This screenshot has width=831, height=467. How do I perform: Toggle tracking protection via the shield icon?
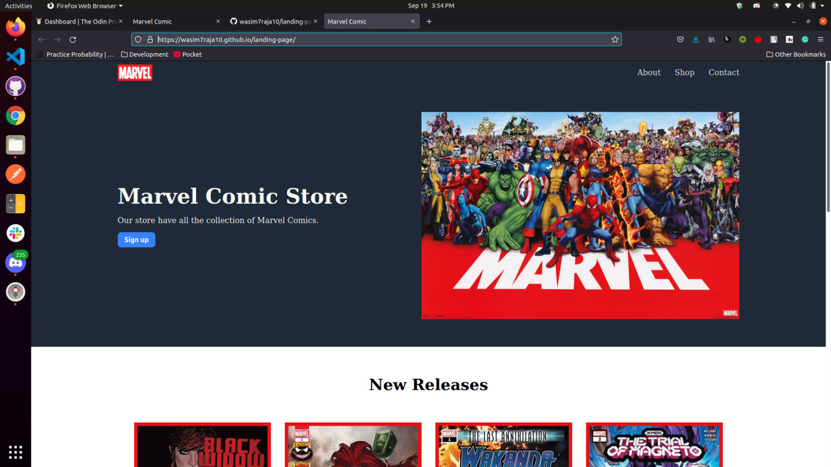137,39
